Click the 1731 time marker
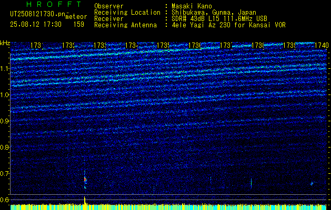 [37, 45]
